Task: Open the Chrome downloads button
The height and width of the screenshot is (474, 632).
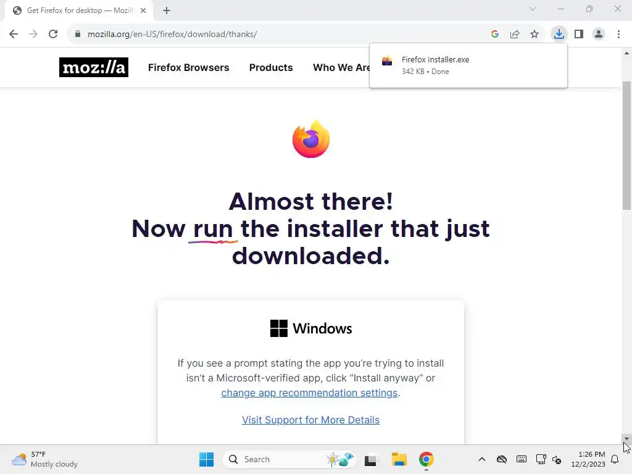Action: (559, 34)
